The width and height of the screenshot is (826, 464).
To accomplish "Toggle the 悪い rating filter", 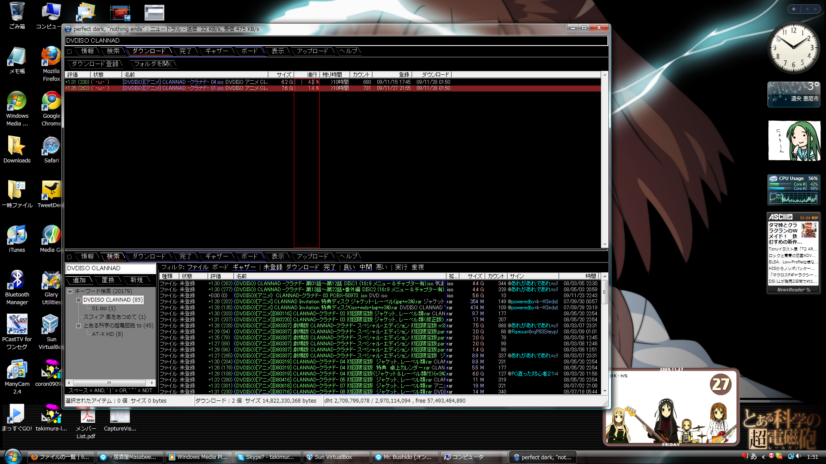I will (x=382, y=267).
